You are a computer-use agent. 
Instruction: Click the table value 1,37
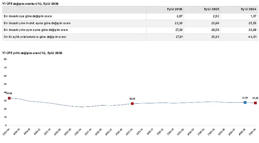pyautogui.click(x=253, y=16)
